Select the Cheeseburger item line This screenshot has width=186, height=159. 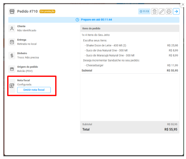pos(95,65)
